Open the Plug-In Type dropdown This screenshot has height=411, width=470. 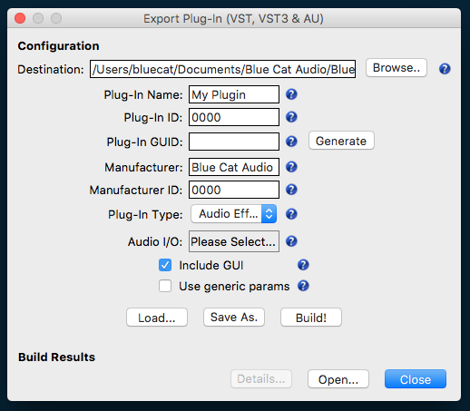234,214
